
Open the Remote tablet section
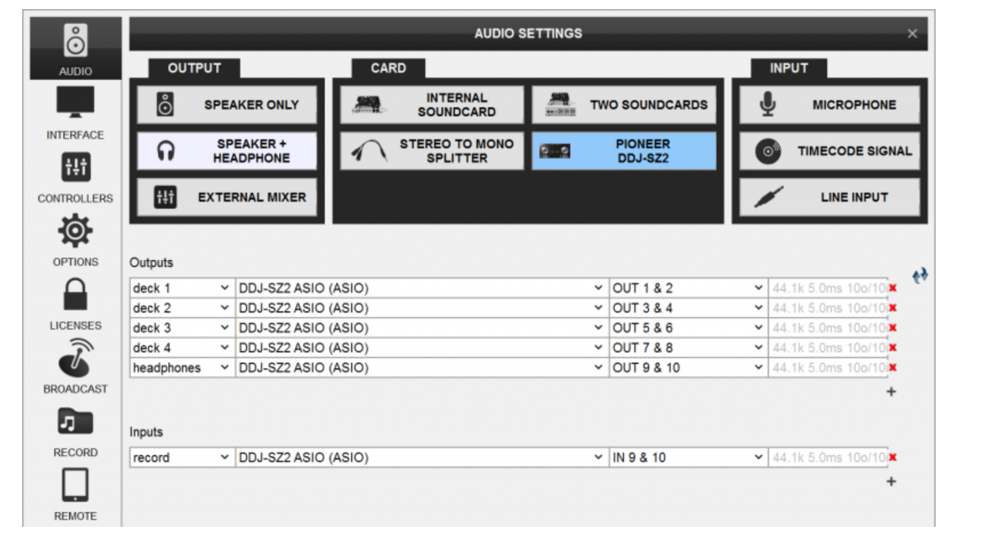[x=75, y=494]
